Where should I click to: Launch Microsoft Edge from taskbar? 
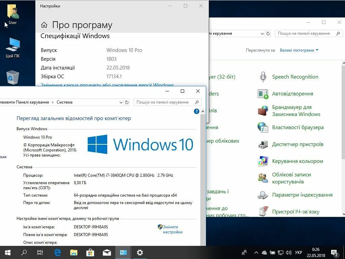click(x=57, y=253)
